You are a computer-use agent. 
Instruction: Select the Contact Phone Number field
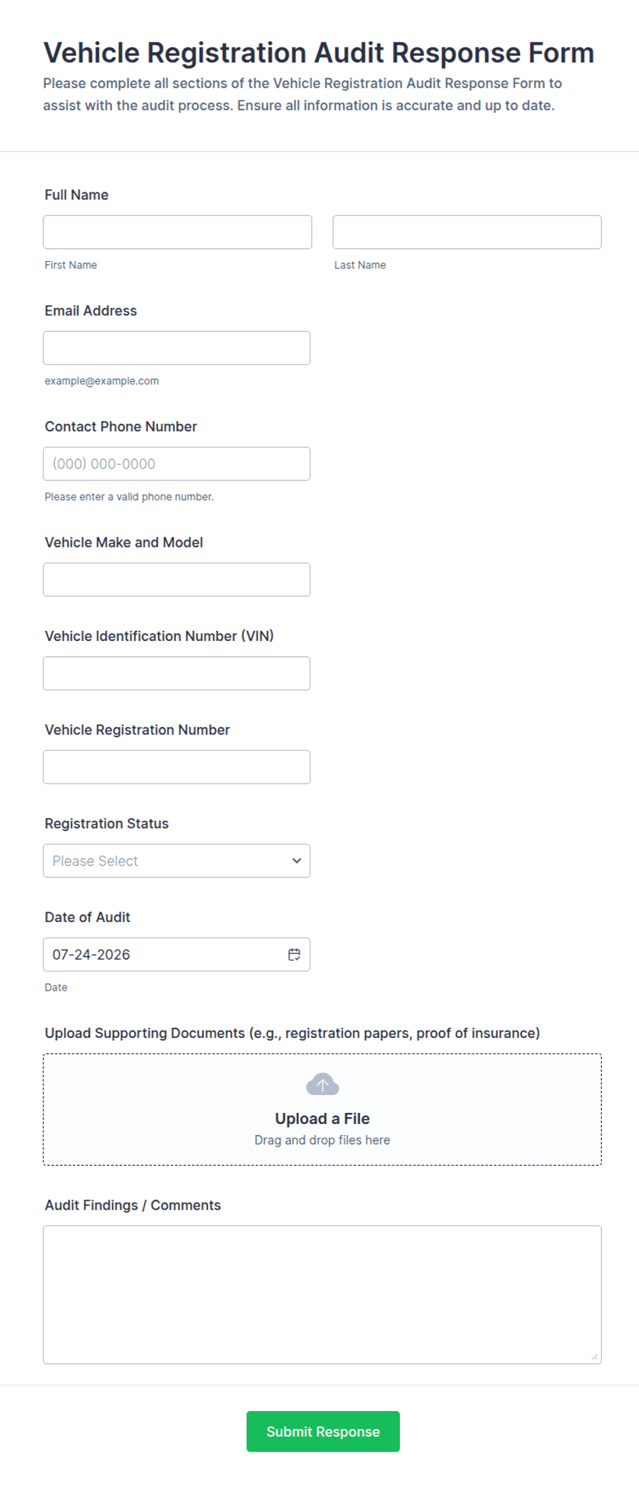[177, 464]
